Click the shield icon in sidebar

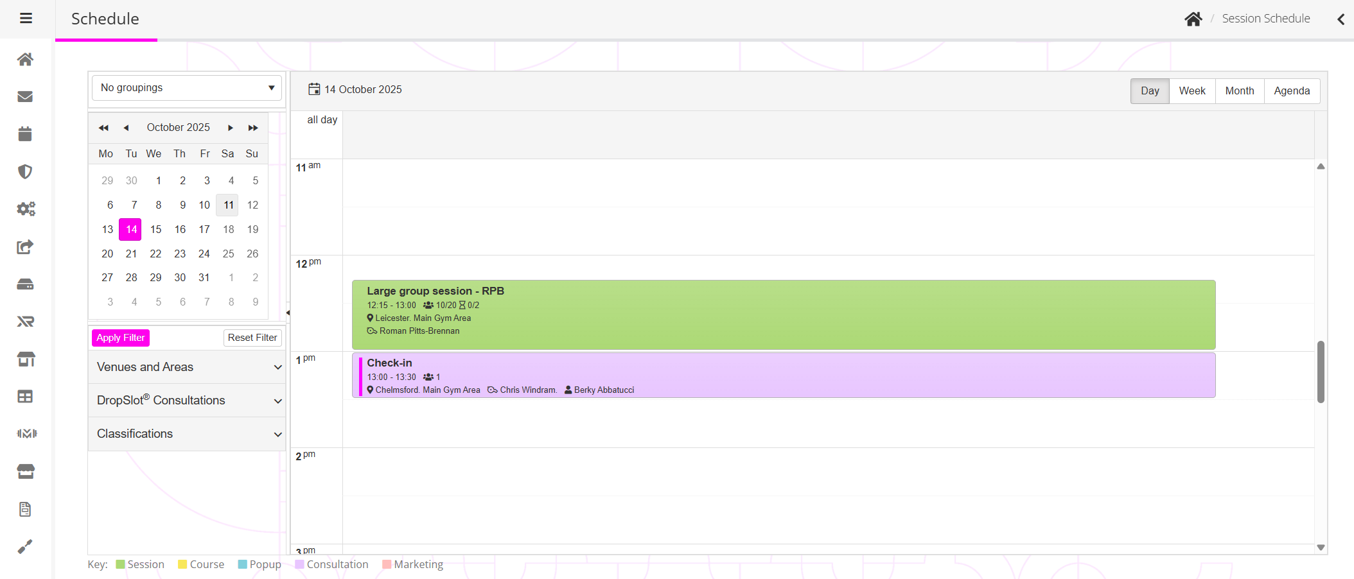coord(25,171)
